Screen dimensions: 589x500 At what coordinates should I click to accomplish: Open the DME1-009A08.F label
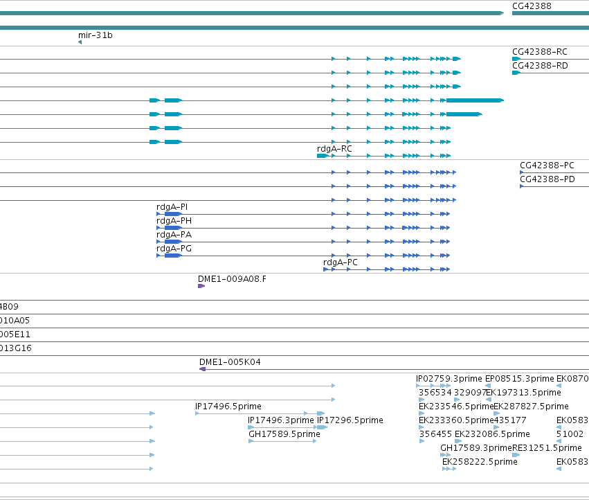232,279
